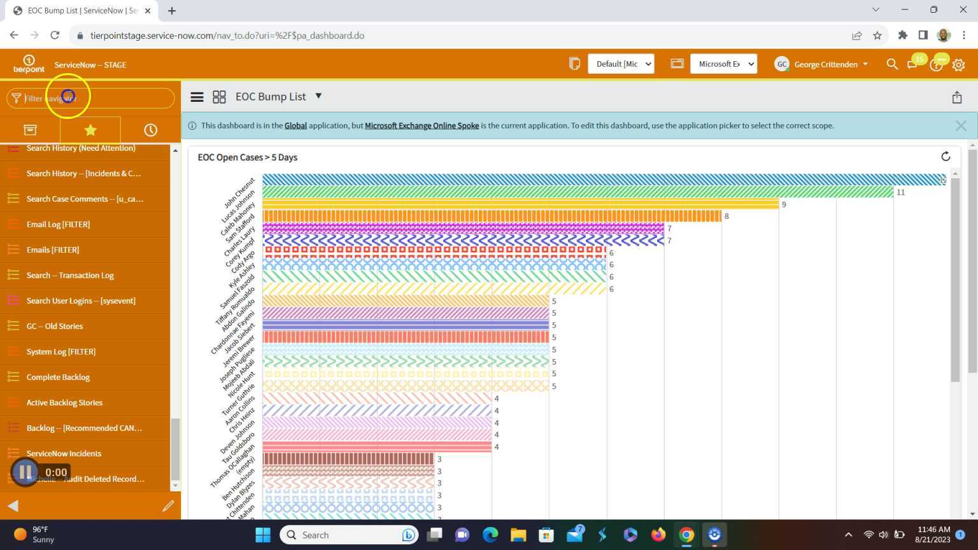
Task: Open the help question mark icon
Action: coord(935,65)
